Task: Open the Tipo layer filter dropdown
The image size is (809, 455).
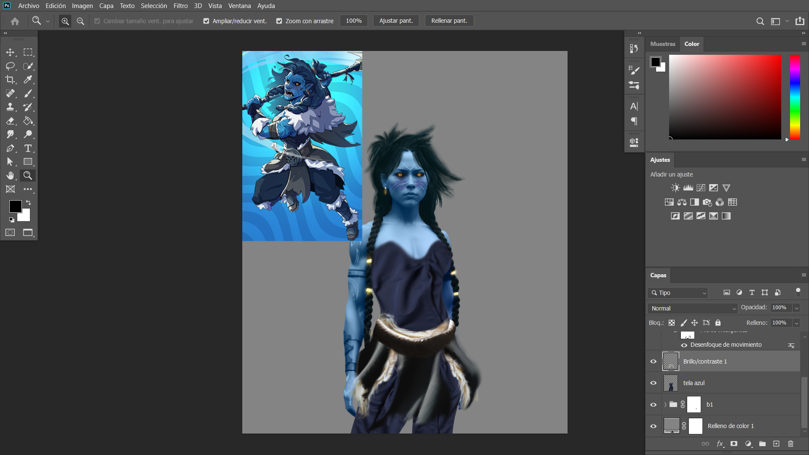Action: [678, 293]
